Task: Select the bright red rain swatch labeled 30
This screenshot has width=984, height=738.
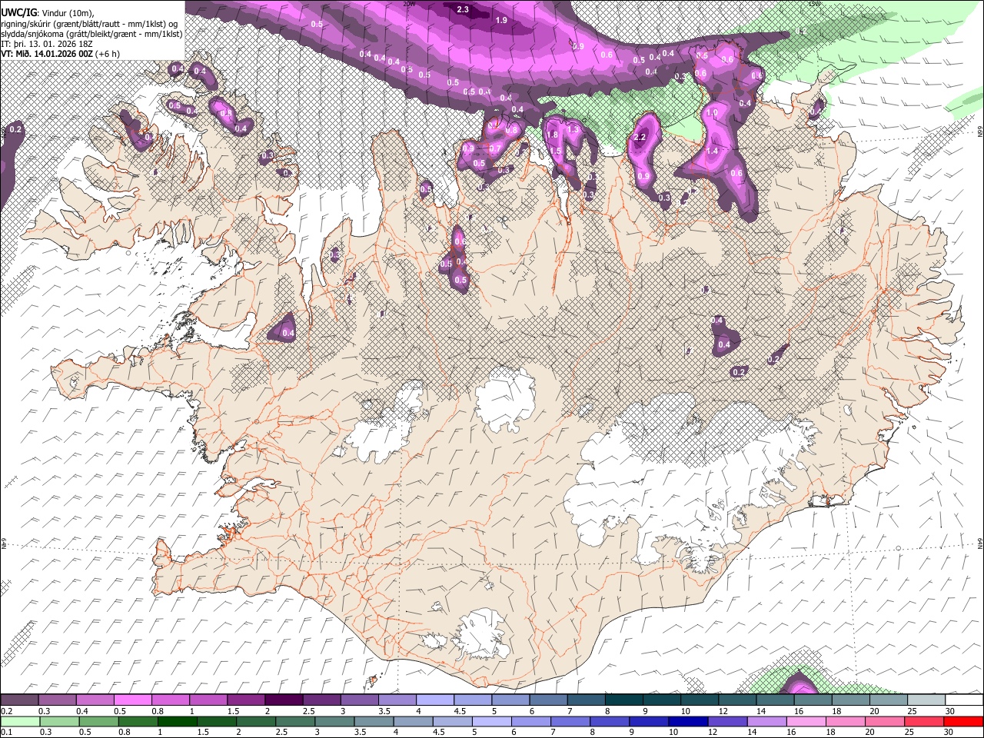Action: 964,721
